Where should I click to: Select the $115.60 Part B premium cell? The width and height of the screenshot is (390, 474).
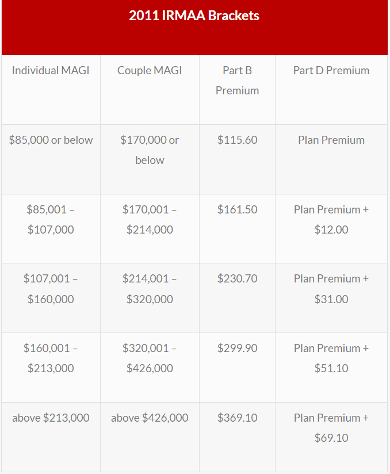coord(237,140)
